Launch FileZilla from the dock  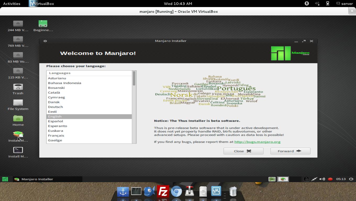click(x=163, y=191)
